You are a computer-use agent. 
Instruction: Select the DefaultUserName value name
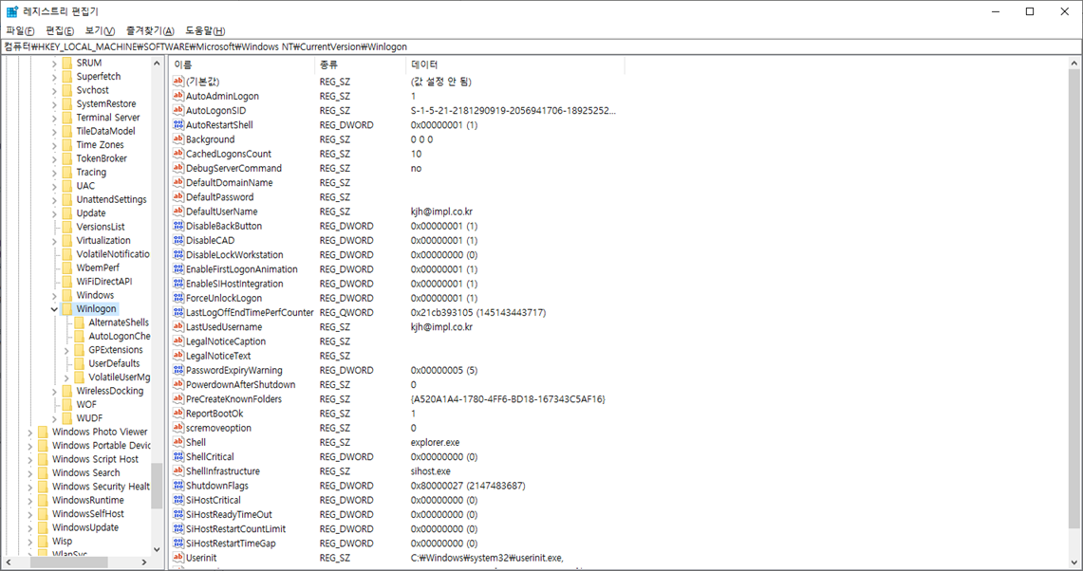coord(222,212)
